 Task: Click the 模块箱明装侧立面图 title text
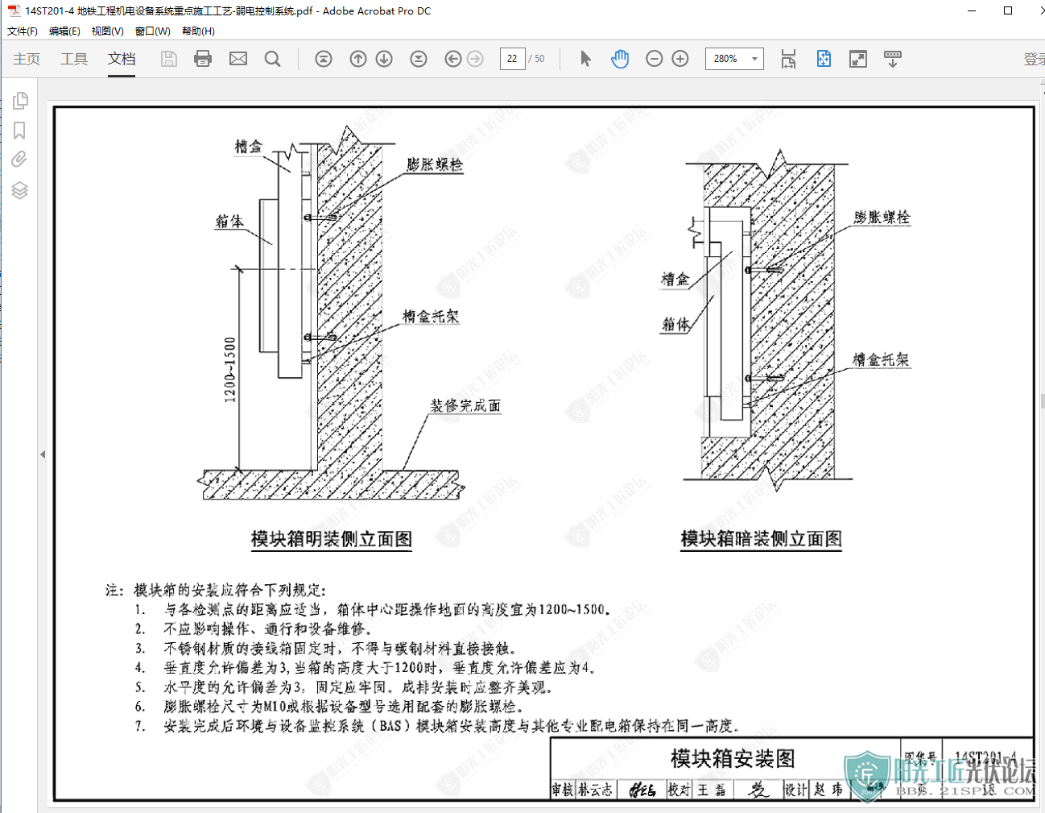332,539
